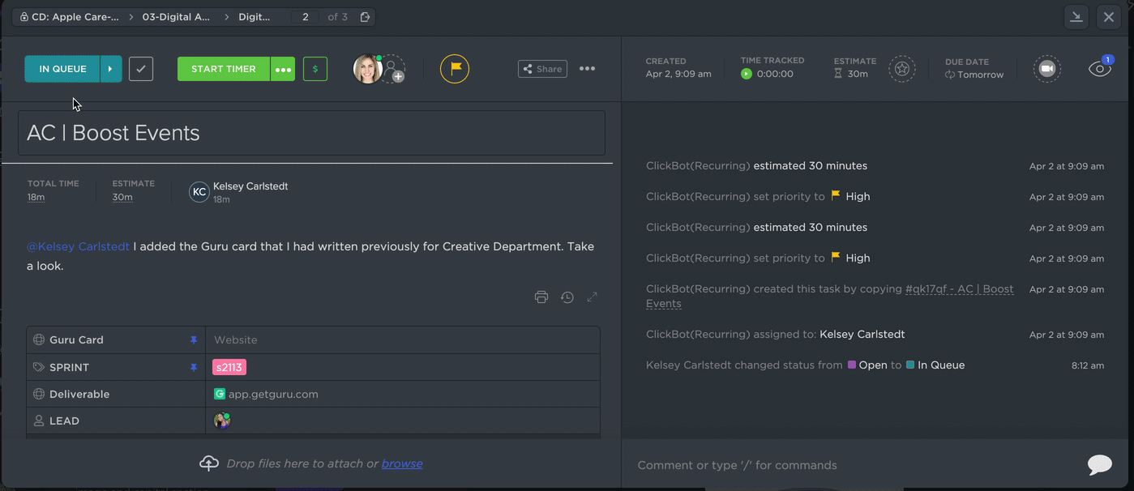Open the billable dollar sign icon
The image size is (1134, 491).
315,69
